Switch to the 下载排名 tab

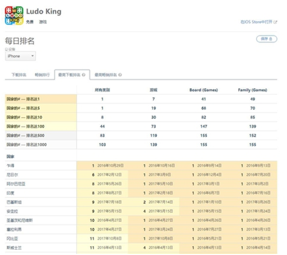click(x=19, y=75)
